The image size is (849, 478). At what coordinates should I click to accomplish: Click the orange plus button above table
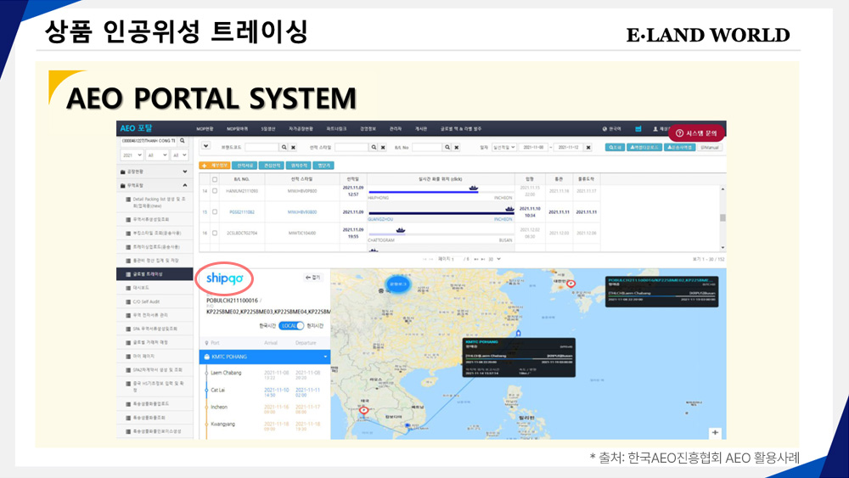click(x=215, y=165)
